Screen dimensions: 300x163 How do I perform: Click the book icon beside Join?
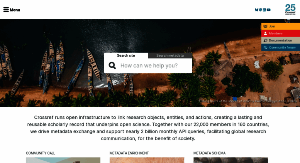coord(265,26)
